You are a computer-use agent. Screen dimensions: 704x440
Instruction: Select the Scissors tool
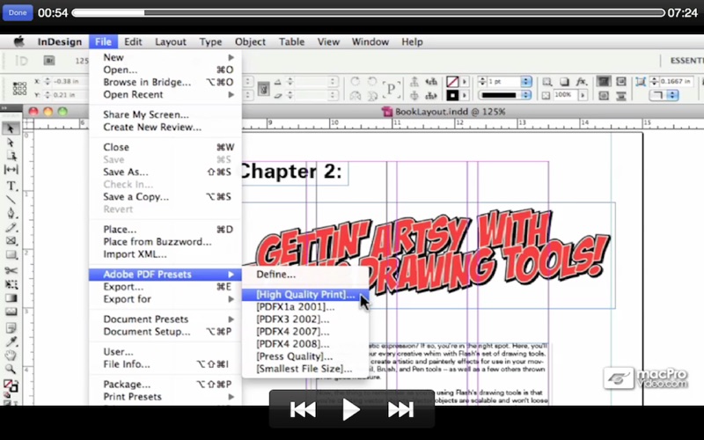point(11,270)
